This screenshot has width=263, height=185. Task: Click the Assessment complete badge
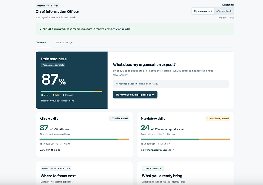coord(53,65)
